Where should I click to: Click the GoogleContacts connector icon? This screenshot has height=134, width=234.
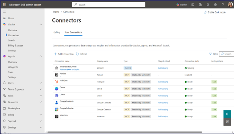[x=56, y=103]
